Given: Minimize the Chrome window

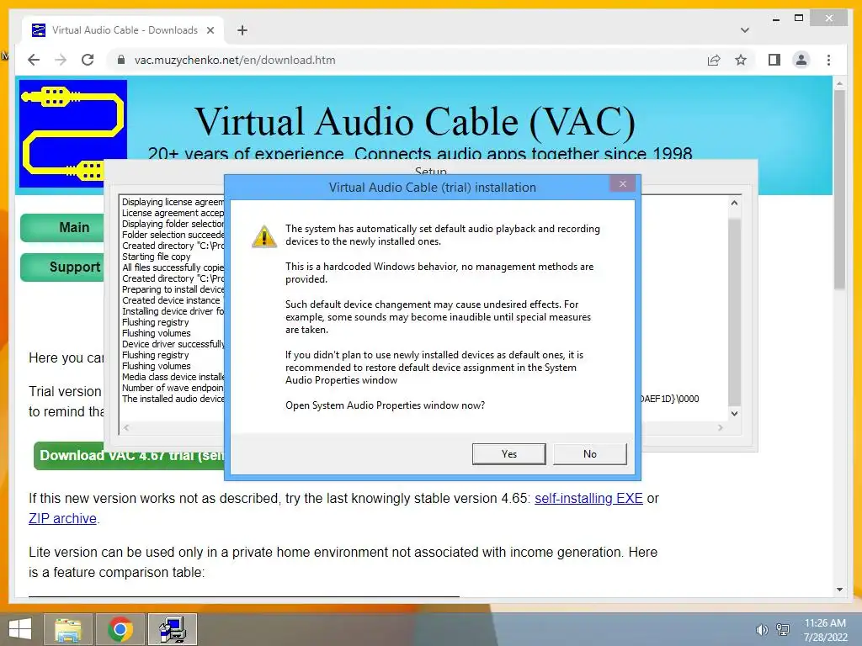Looking at the screenshot, I should pos(775,19).
